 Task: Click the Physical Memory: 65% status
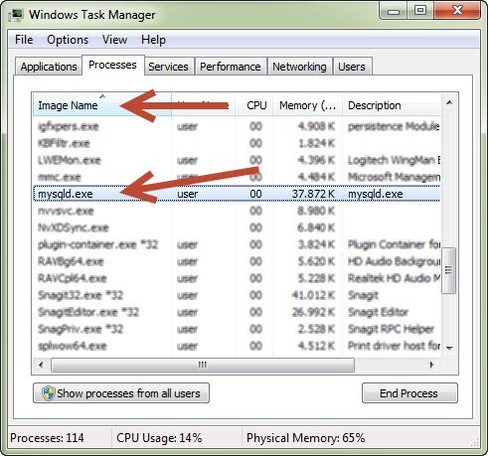tap(305, 438)
